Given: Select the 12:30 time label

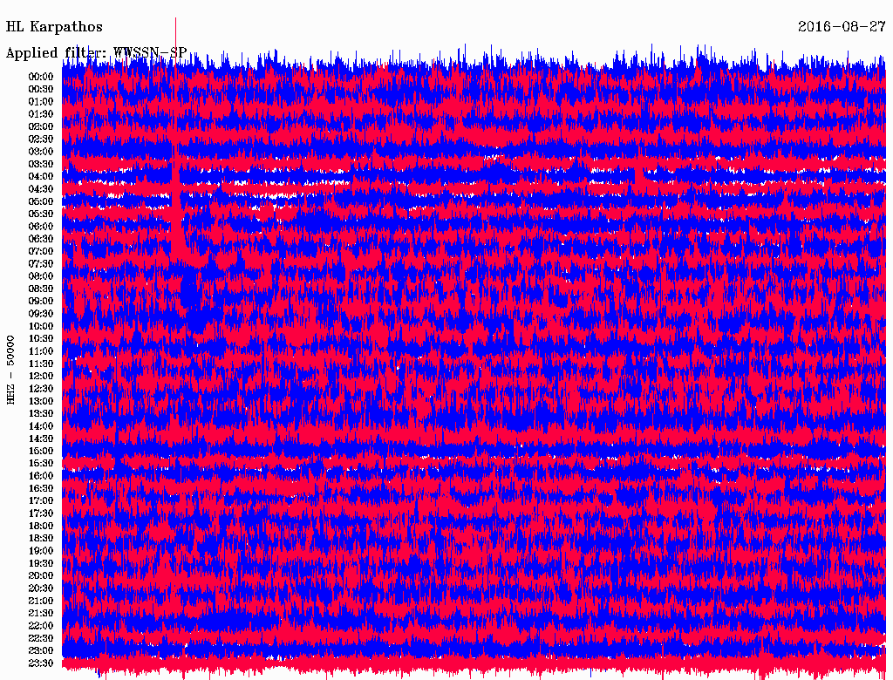Looking at the screenshot, I should tap(41, 389).
